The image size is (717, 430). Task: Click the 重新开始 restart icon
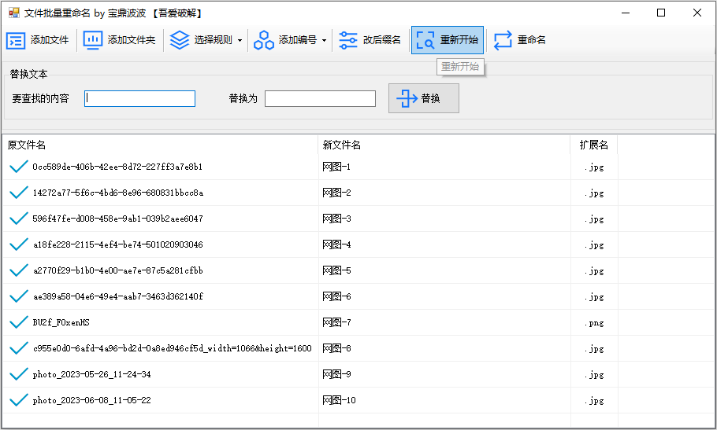pos(425,40)
